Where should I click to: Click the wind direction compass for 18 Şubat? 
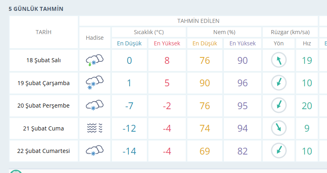pyautogui.click(x=279, y=60)
